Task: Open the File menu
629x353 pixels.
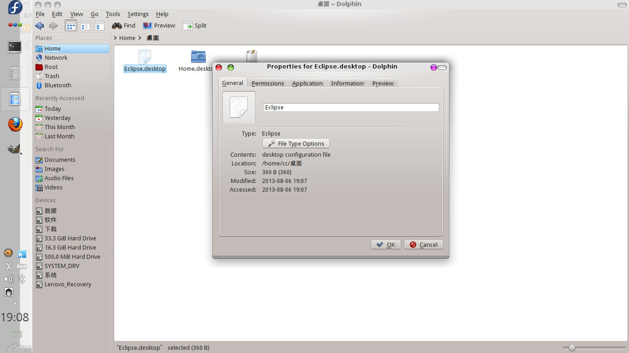Action: [40, 14]
